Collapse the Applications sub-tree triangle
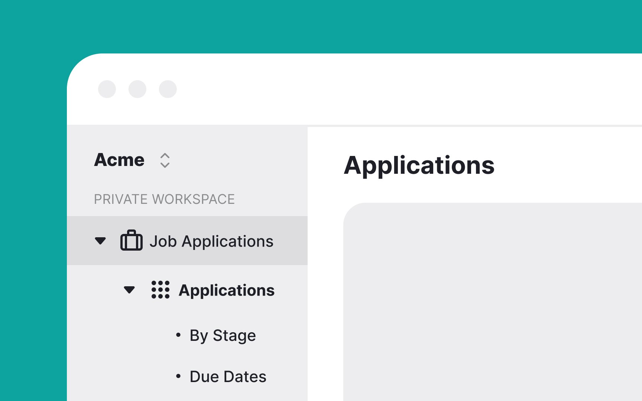This screenshot has width=642, height=401. point(129,290)
